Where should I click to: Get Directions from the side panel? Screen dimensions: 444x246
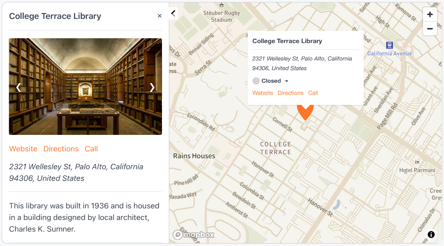tap(61, 149)
